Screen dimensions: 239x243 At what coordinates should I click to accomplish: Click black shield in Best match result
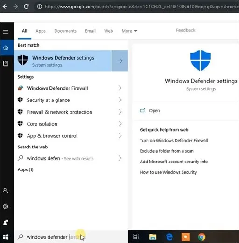pyautogui.click(x=23, y=60)
